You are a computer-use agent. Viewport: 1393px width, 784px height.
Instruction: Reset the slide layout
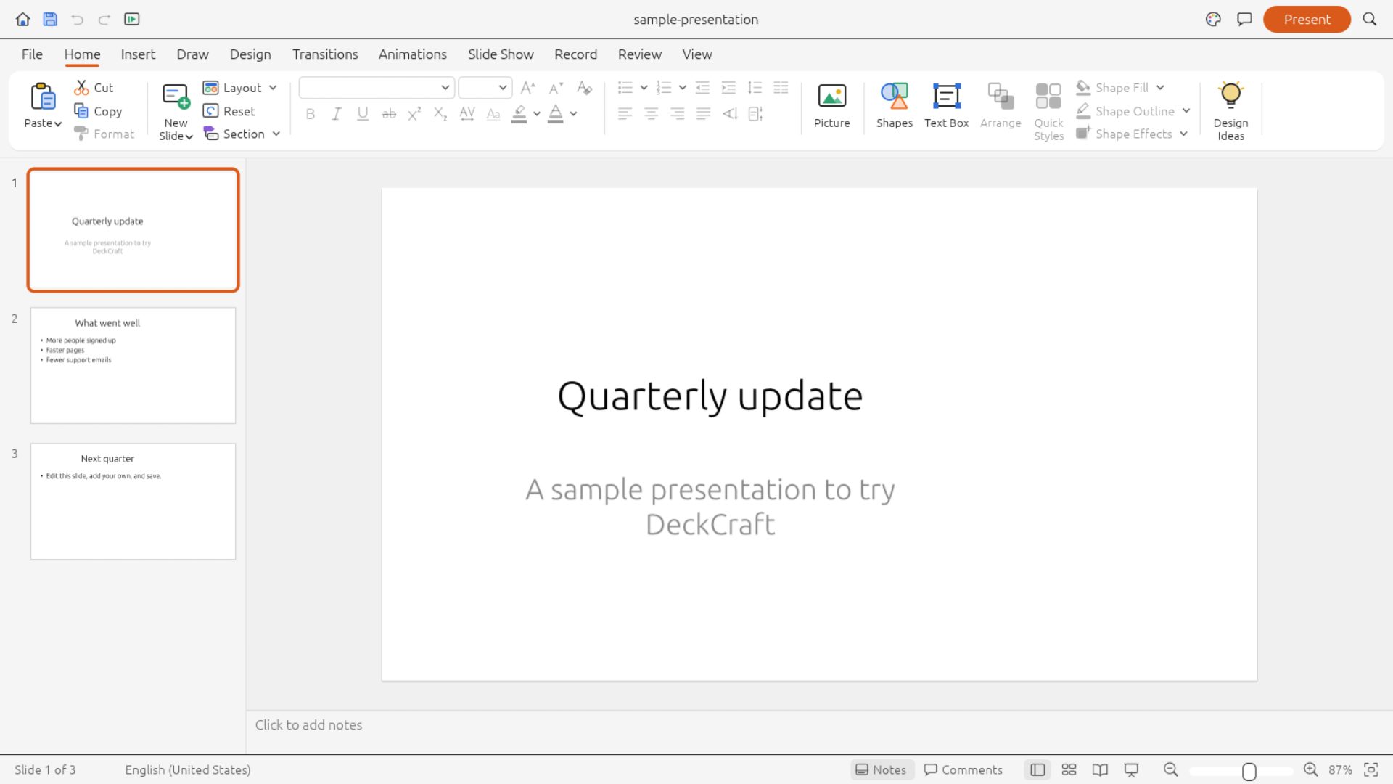pyautogui.click(x=229, y=111)
